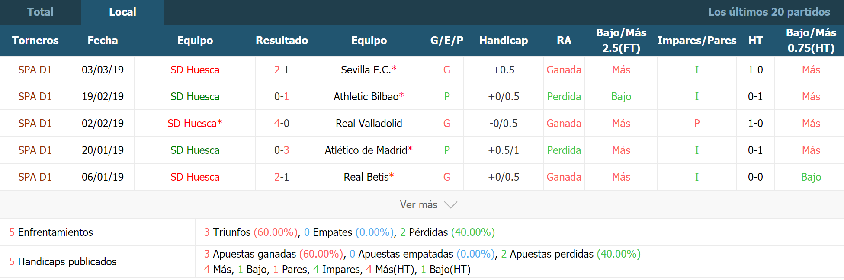844x280 pixels.
Task: Expand the Ver más chevron arrow
Action: pos(451,205)
